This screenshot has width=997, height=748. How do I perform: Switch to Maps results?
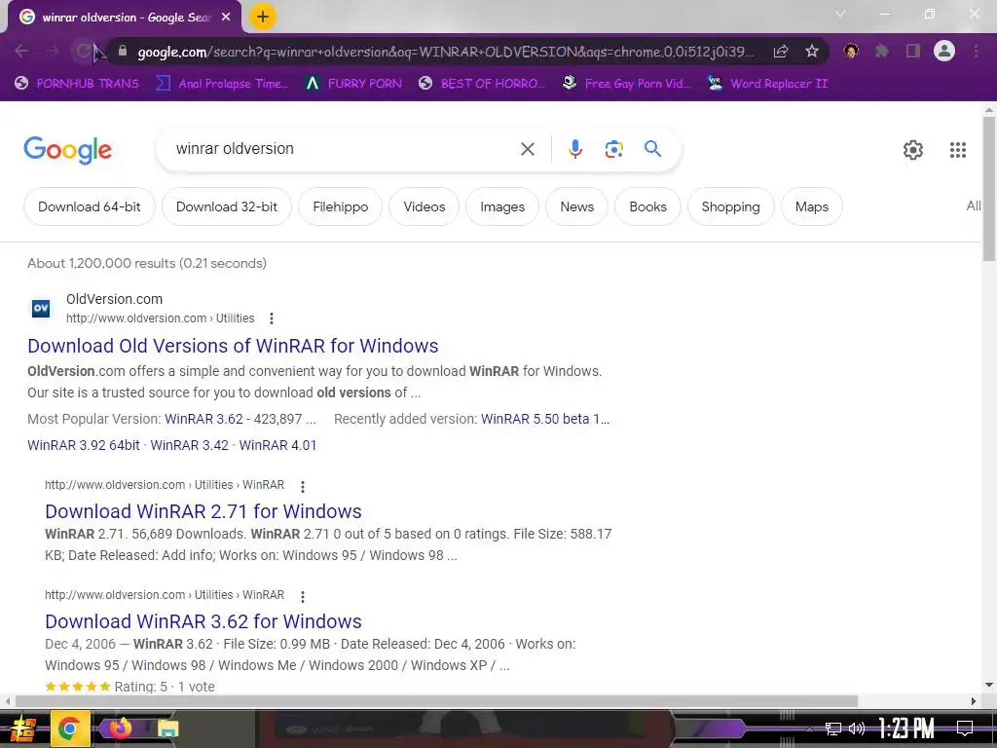pyautogui.click(x=812, y=206)
